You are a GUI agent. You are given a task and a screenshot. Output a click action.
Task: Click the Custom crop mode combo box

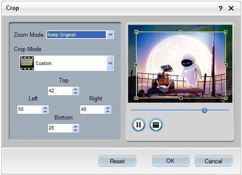(67, 63)
